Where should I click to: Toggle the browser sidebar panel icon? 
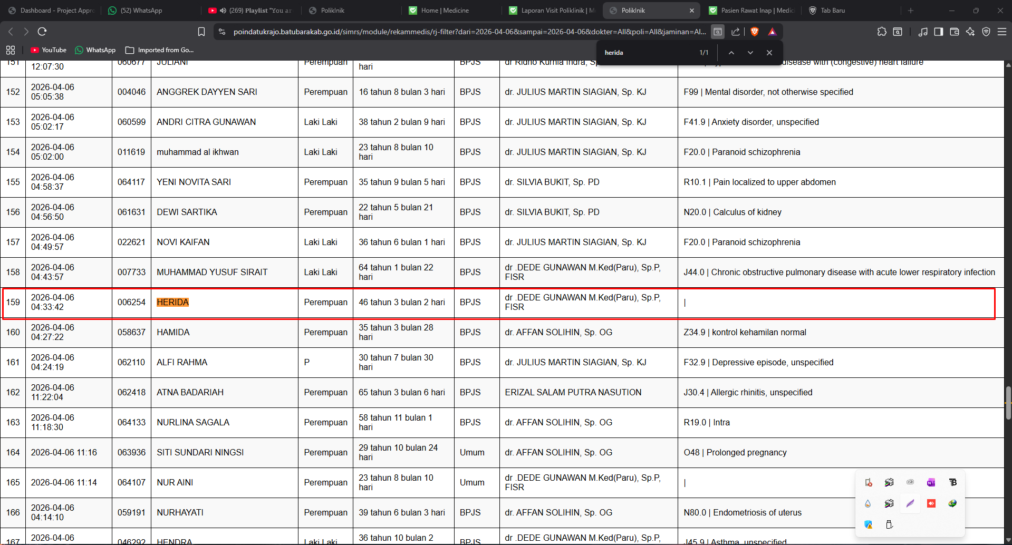(x=938, y=32)
